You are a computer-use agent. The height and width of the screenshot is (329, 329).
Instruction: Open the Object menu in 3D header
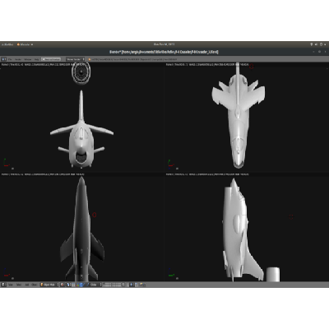point(34,285)
